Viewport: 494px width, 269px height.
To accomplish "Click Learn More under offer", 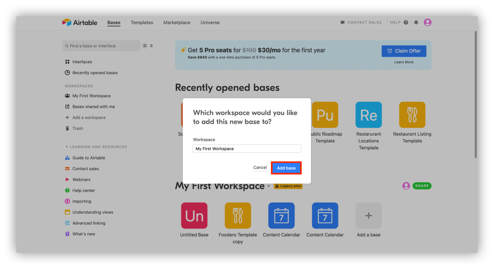I will [x=404, y=62].
